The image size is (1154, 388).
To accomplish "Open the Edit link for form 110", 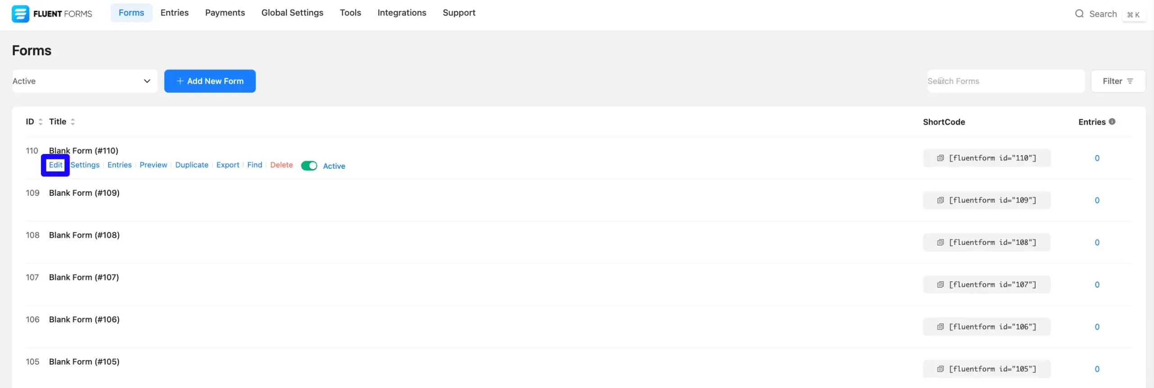I will point(55,165).
